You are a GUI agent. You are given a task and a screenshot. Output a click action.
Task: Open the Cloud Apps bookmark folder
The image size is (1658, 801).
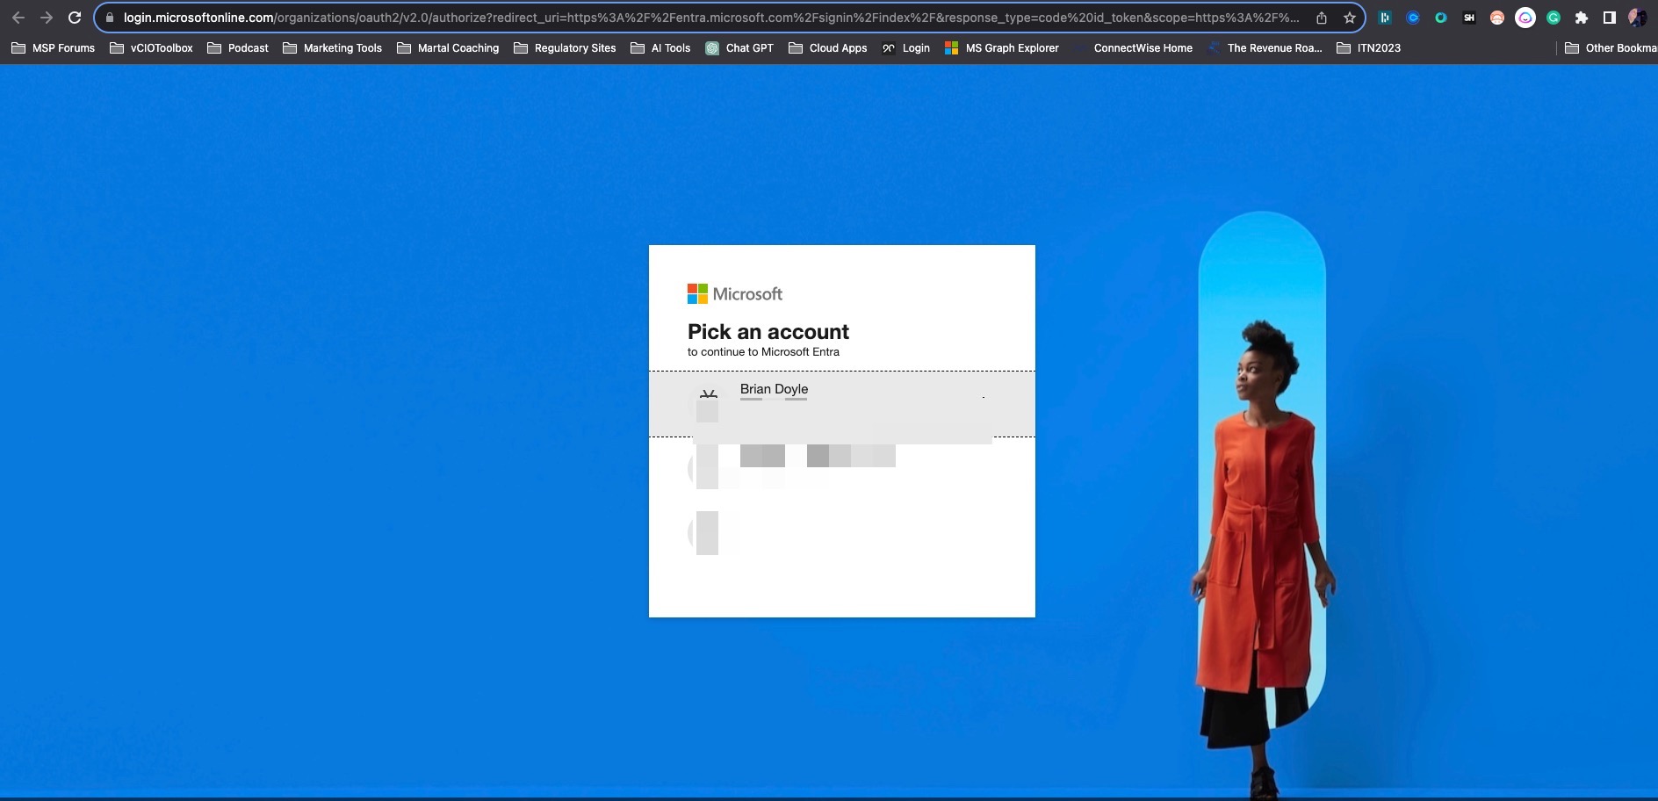(828, 48)
